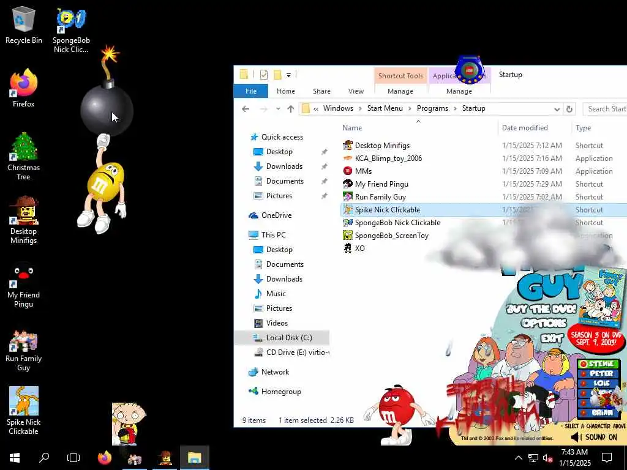Go back in Explorer navigation

[246, 109]
